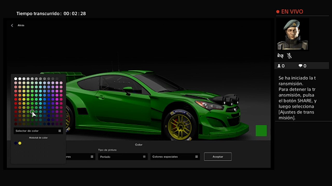The height and width of the screenshot is (186, 332).
Task: Click the muted microphone icon
Action: click(x=289, y=56)
